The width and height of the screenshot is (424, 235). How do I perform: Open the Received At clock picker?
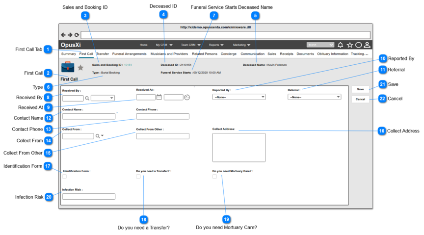pyautogui.click(x=187, y=97)
